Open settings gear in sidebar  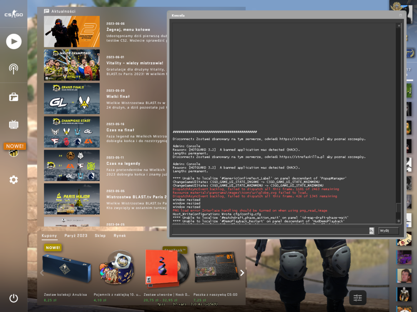14,180
